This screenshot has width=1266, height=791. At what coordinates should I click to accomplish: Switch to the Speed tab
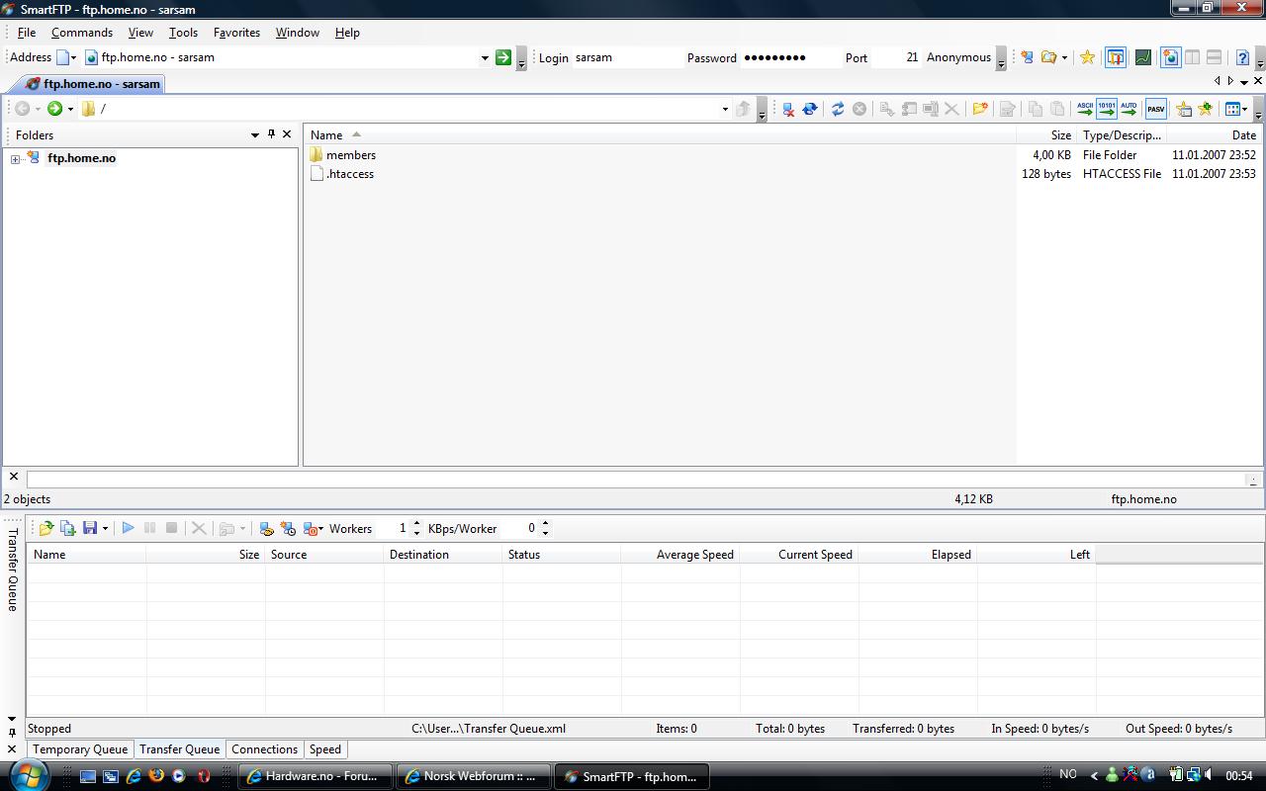(x=324, y=749)
